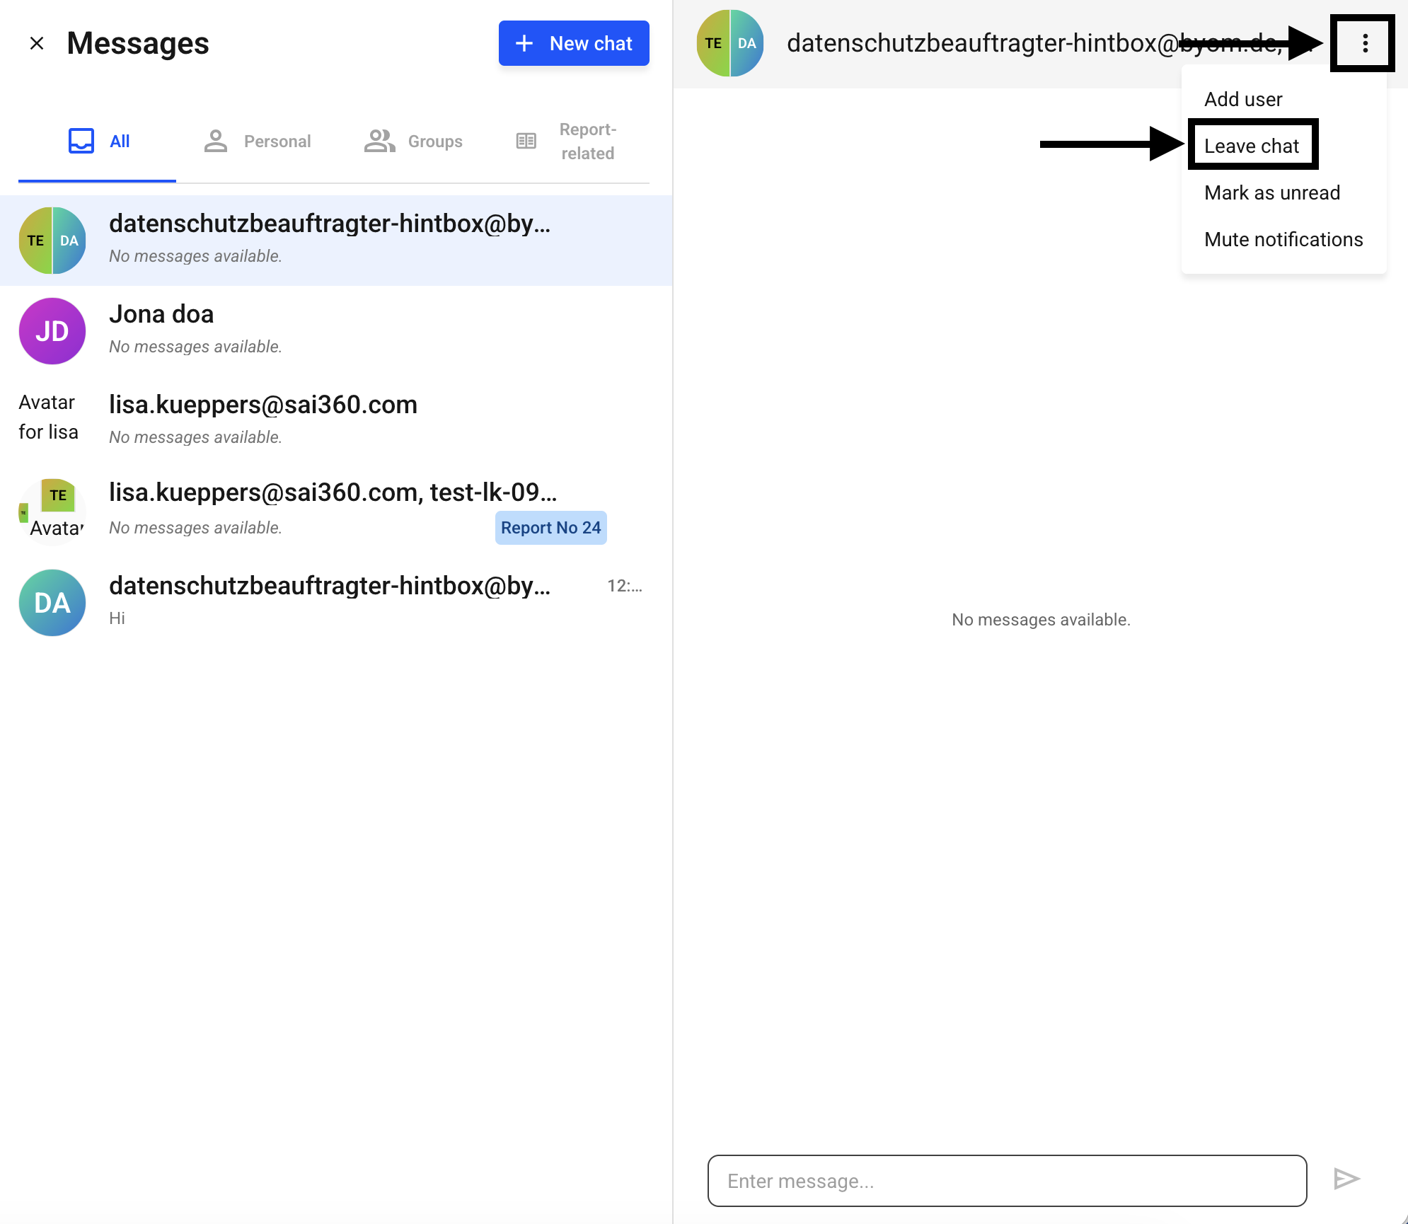The height and width of the screenshot is (1224, 1408).
Task: Click the Report No 24 badge
Action: [x=550, y=528]
